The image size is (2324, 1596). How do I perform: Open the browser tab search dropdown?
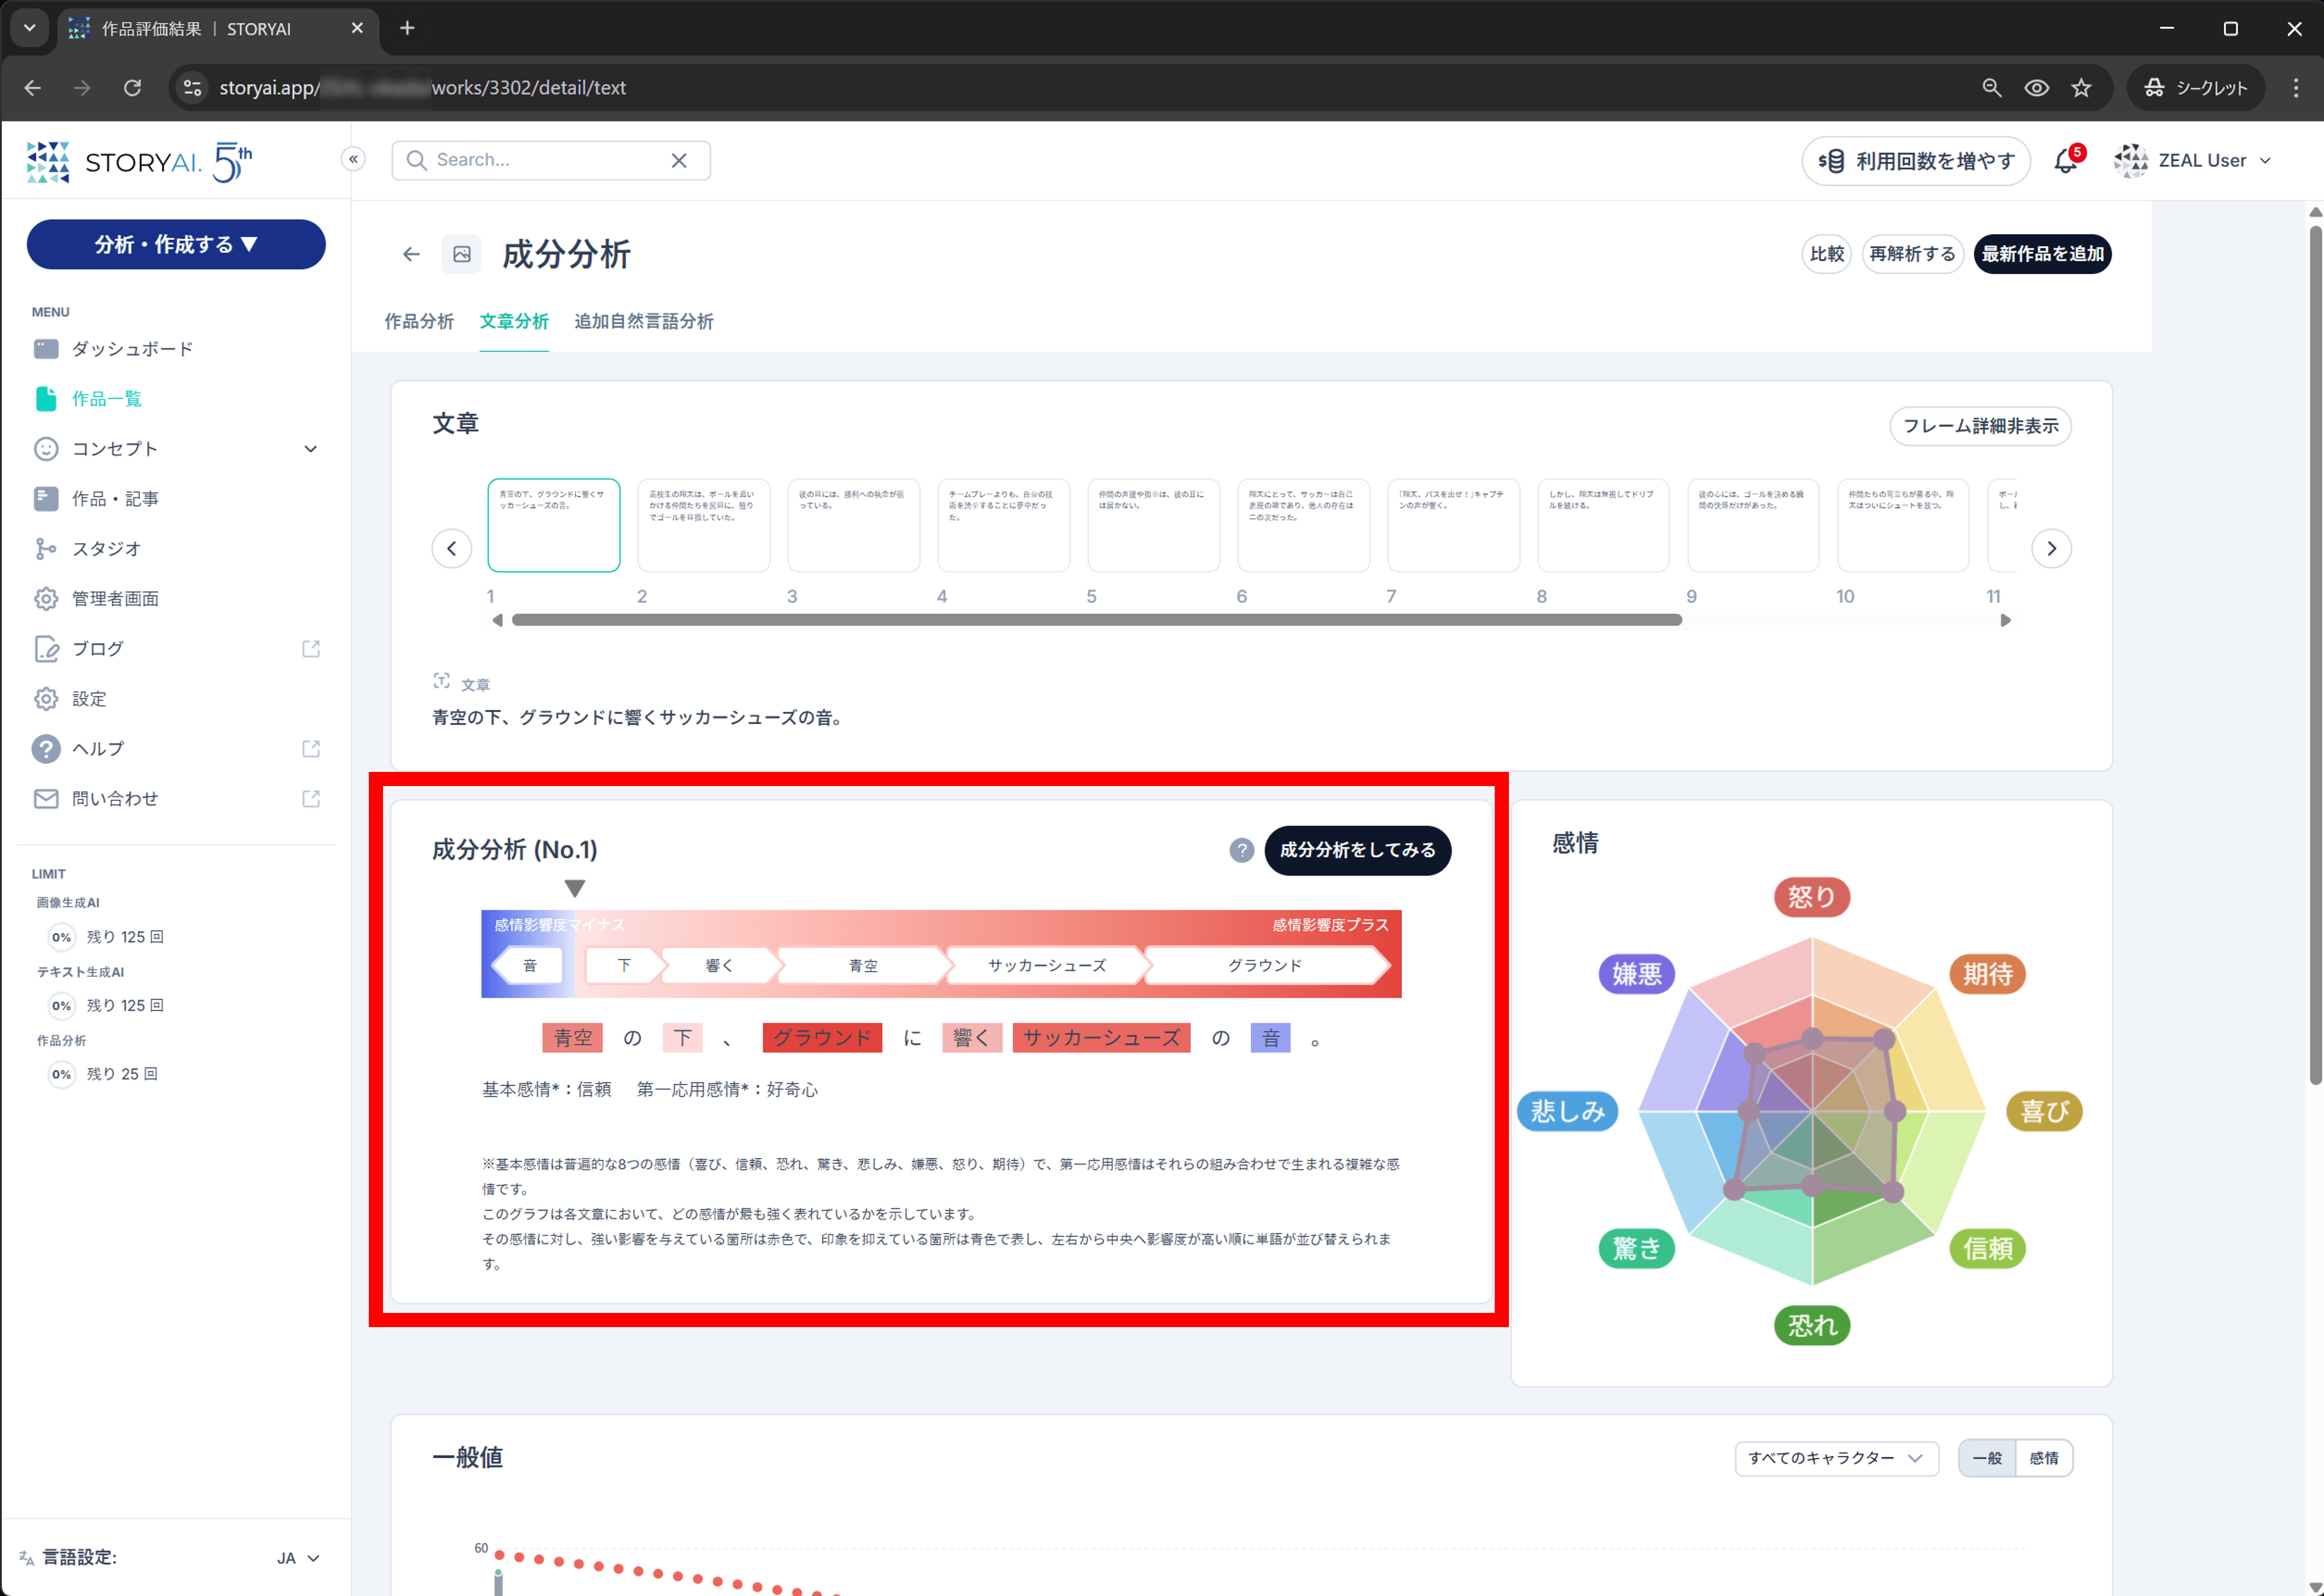[x=29, y=28]
